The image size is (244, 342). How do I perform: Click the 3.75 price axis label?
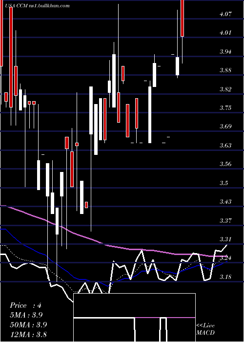click(x=225, y=108)
